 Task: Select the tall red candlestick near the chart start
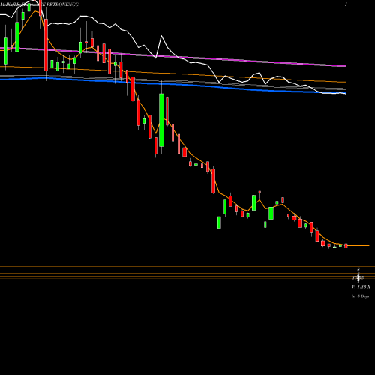coord(46,45)
